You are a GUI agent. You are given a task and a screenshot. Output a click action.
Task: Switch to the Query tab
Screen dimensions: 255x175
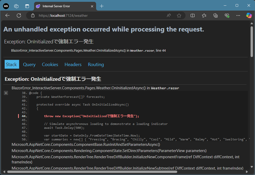pyautogui.click(x=29, y=64)
